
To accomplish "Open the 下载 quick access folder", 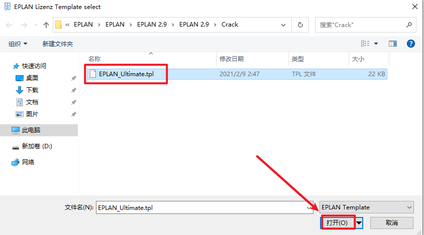I will pos(32,90).
